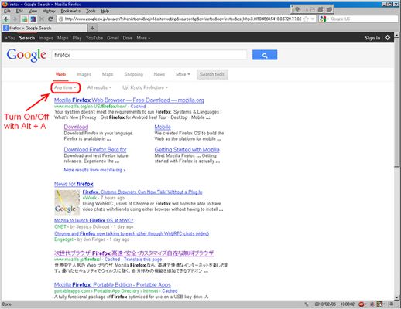Click the Google logo

coord(26,55)
